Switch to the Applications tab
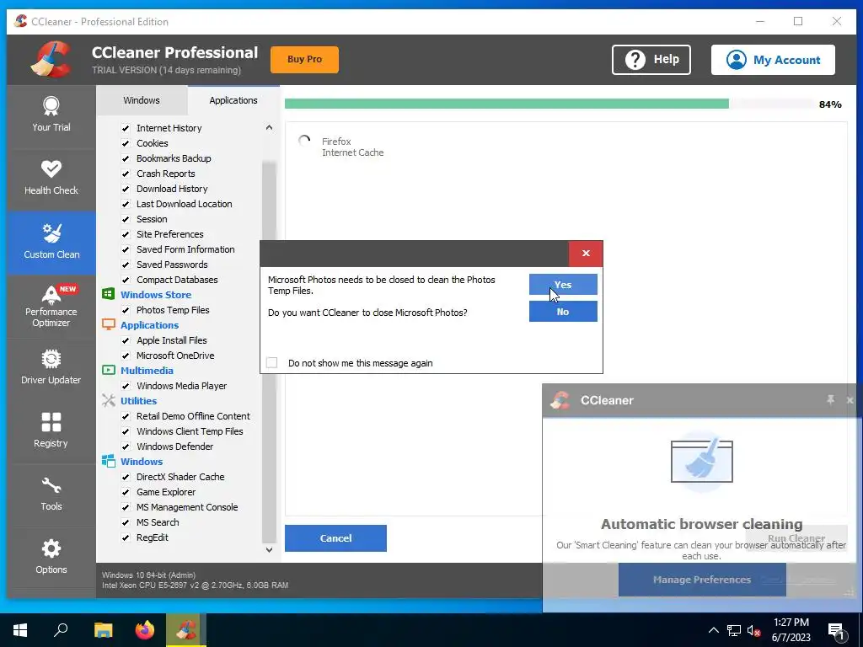The width and height of the screenshot is (863, 647). pyautogui.click(x=233, y=100)
